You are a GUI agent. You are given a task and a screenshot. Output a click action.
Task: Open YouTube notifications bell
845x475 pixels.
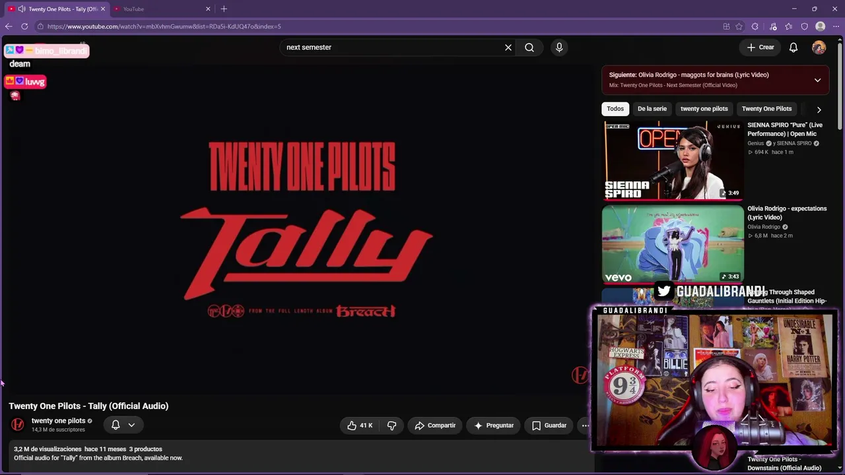tap(794, 47)
